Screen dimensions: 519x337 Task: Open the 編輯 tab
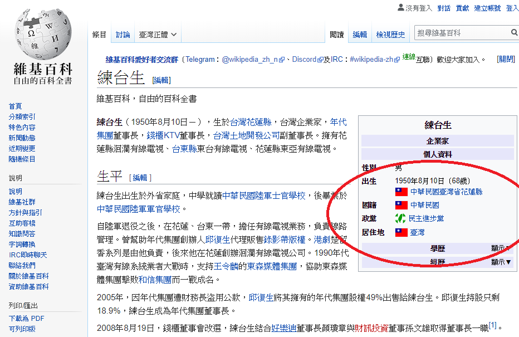[360, 35]
